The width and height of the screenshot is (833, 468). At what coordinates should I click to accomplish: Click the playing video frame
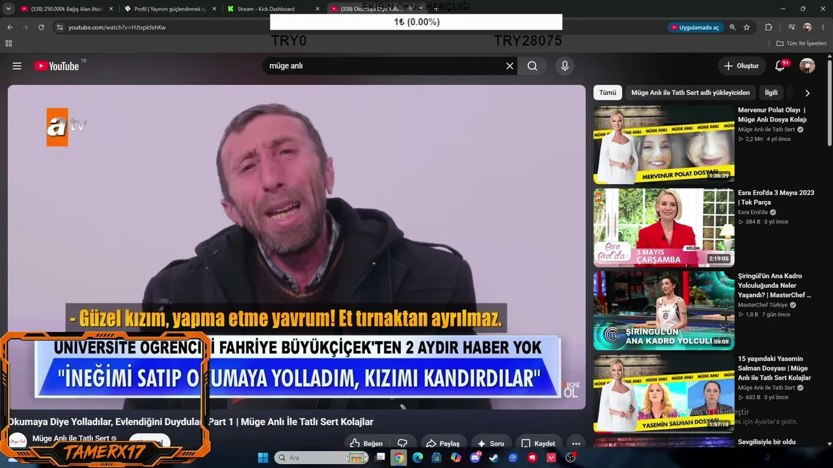pyautogui.click(x=297, y=247)
